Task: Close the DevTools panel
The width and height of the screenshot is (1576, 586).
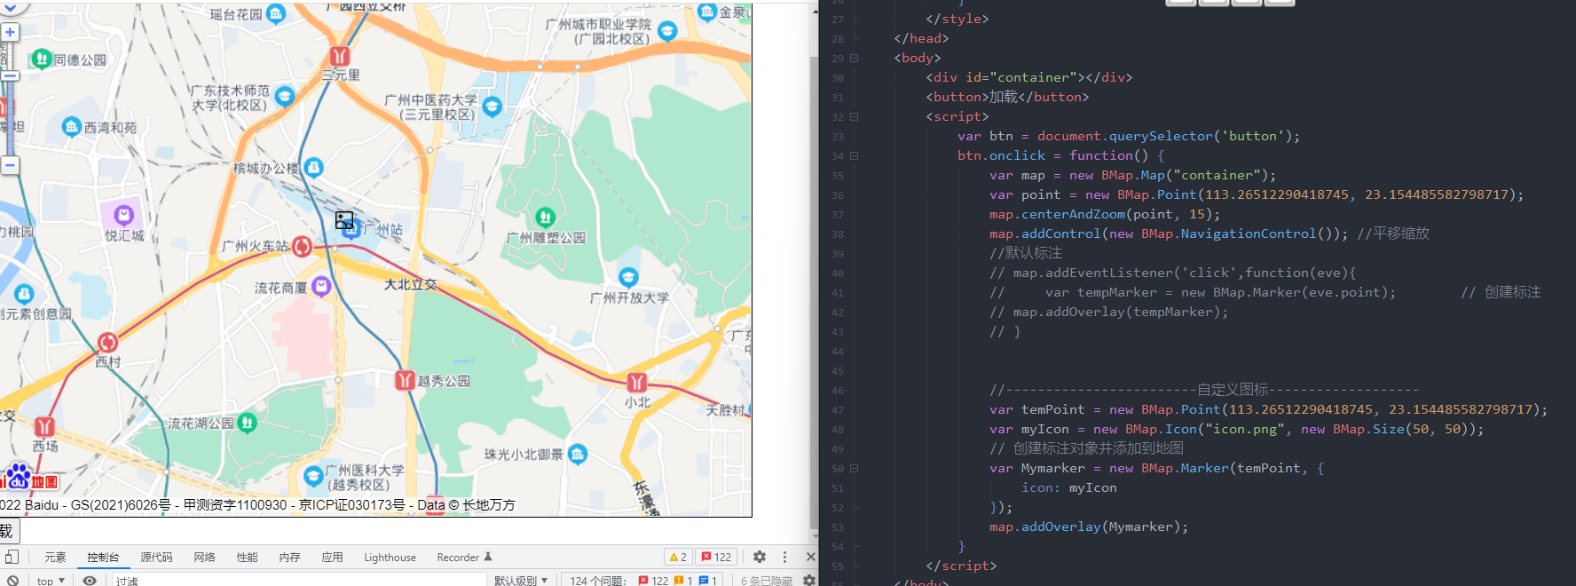Action: pyautogui.click(x=810, y=557)
